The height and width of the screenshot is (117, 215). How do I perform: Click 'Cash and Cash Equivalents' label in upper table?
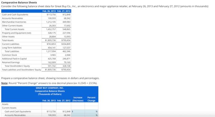(15, 15)
